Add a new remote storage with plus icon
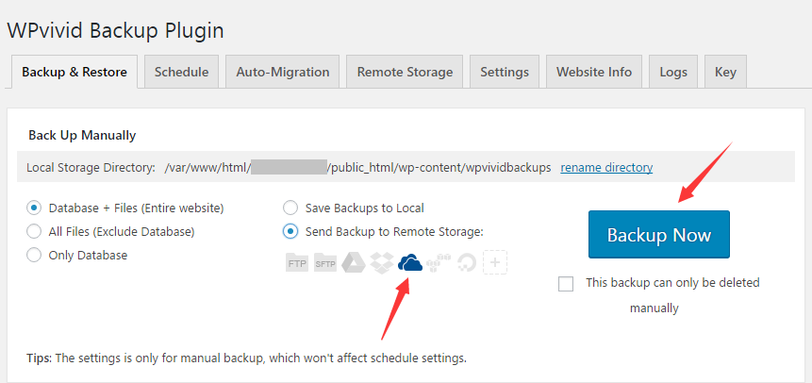 point(494,263)
